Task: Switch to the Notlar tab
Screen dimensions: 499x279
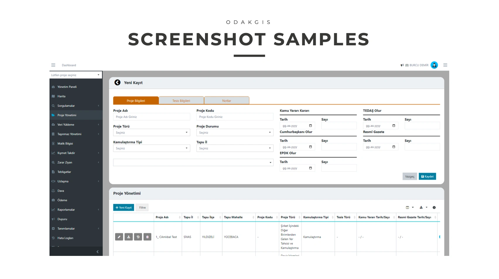Action: (226, 101)
